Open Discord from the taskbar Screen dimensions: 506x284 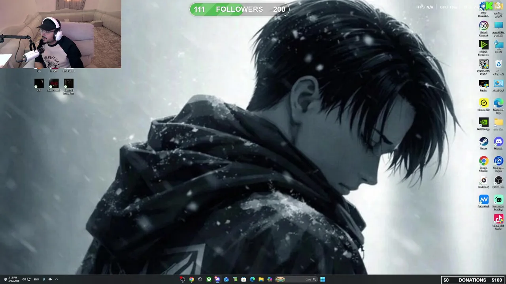[x=217, y=279]
